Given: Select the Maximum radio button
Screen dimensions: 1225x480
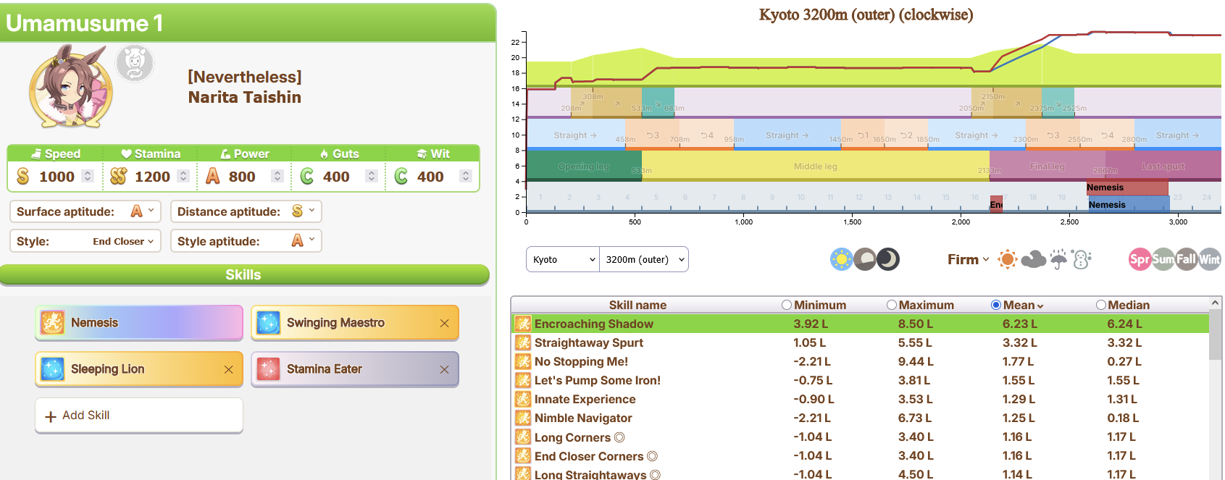Looking at the screenshot, I should (x=892, y=305).
